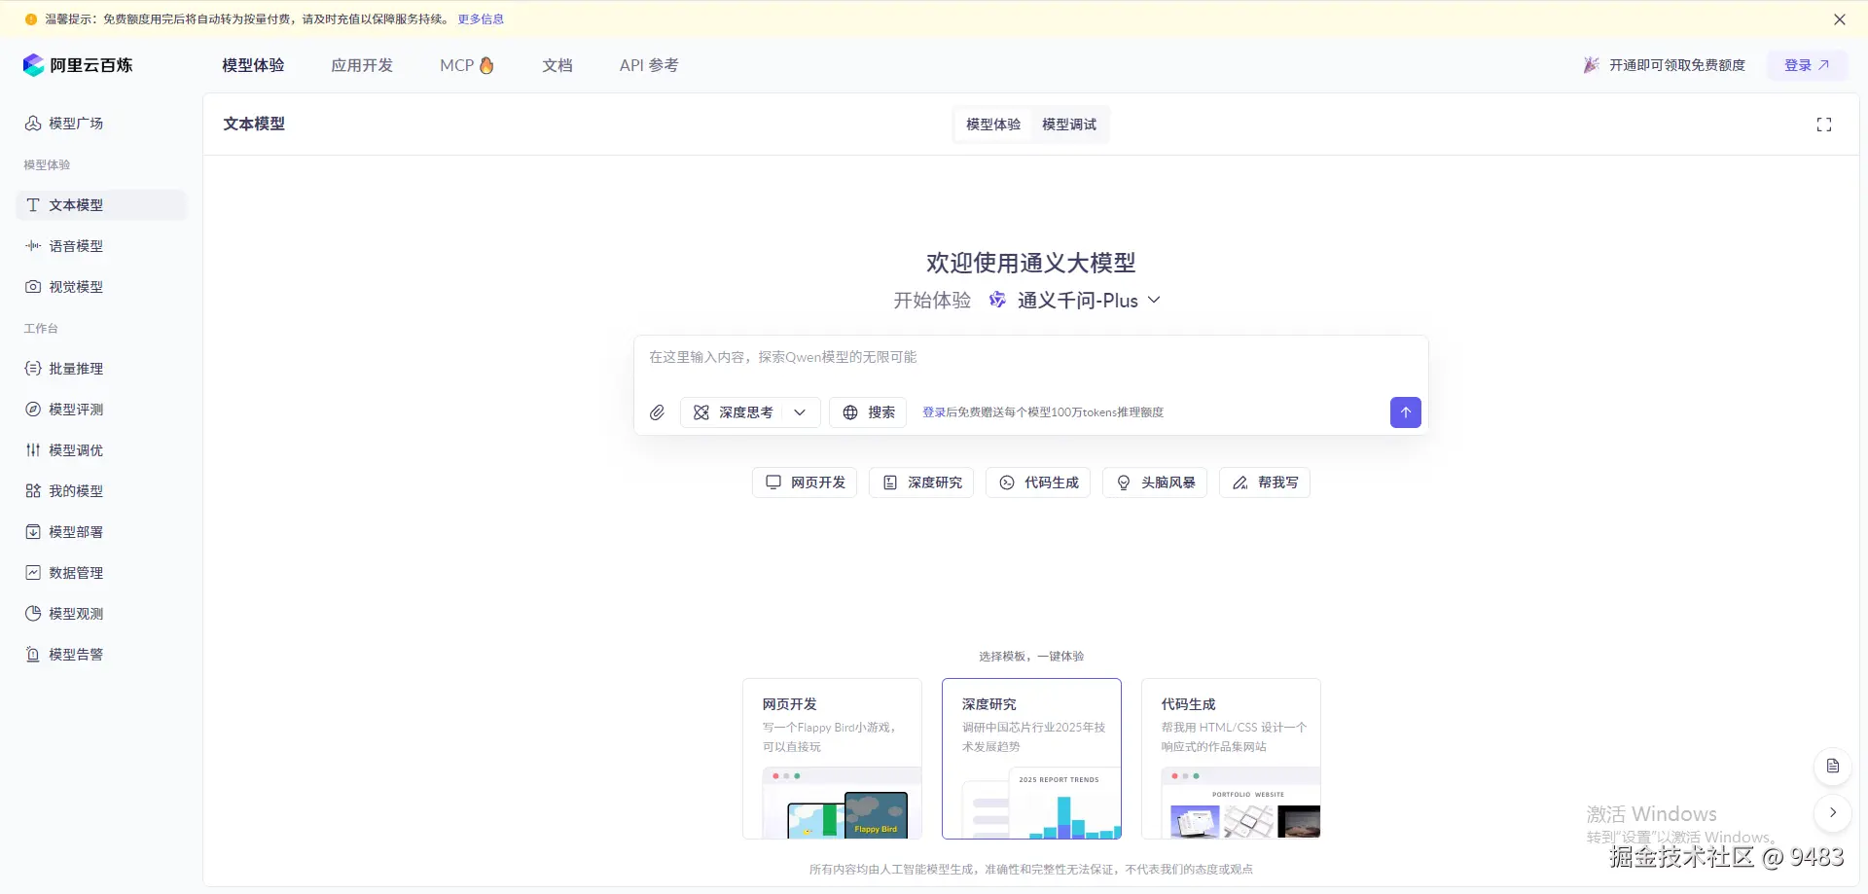The image size is (1868, 894).
Task: Go to 模型评测 in the sidebar
Action: coord(100,410)
